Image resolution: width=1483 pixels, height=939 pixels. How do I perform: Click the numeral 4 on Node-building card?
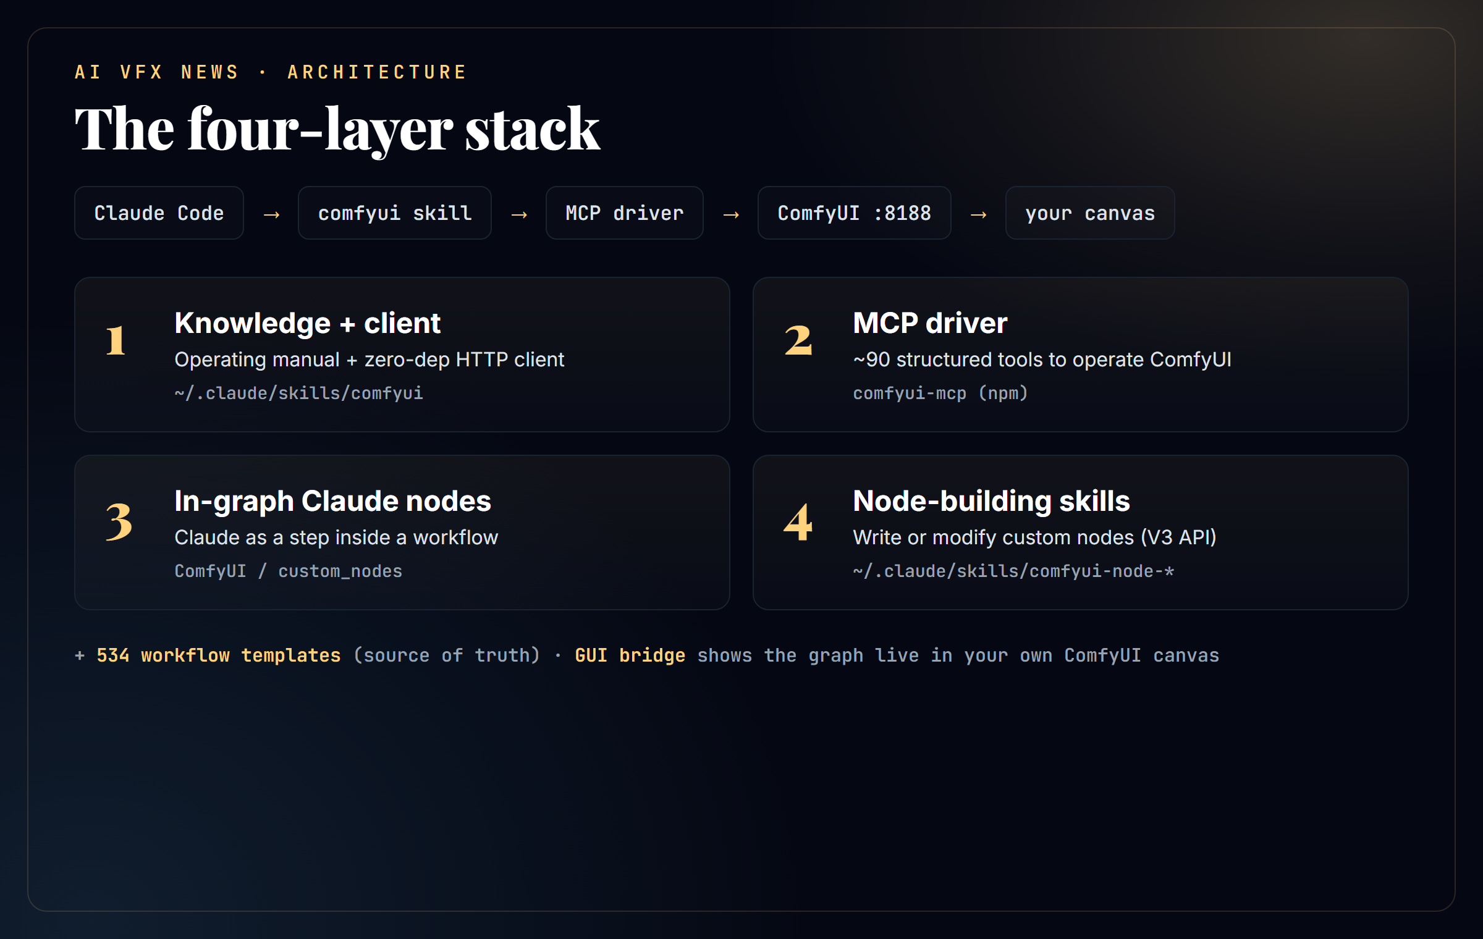click(x=798, y=521)
